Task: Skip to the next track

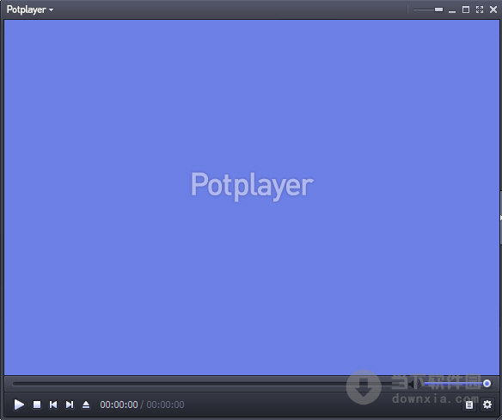Action: tap(70, 405)
